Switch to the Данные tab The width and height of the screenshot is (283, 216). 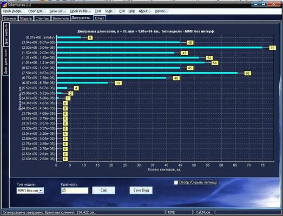[x=10, y=18]
